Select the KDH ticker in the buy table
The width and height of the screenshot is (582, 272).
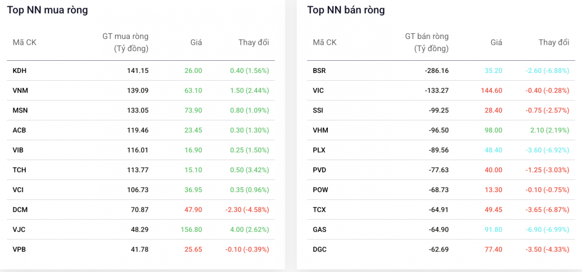(x=19, y=70)
